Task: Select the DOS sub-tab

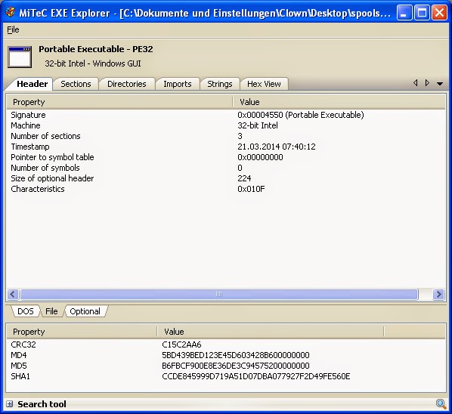Action: [26, 311]
